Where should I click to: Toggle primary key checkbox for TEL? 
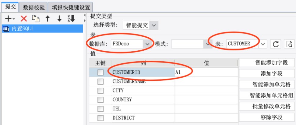pos(100,109)
